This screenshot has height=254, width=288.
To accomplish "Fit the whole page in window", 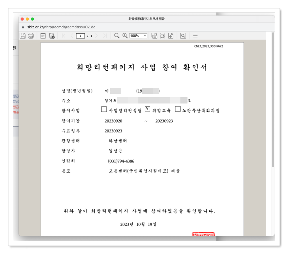I will [x=171, y=35].
